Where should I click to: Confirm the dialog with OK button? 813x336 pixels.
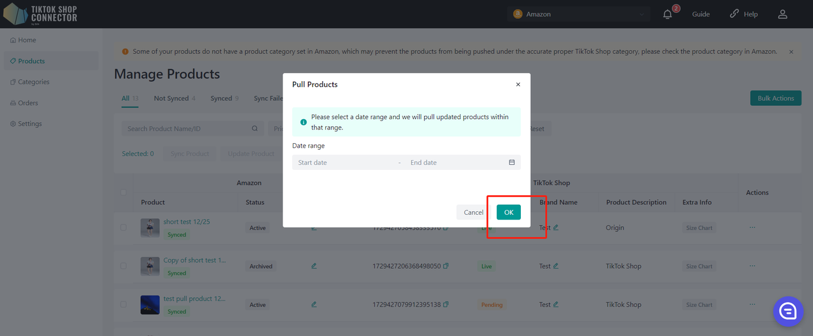point(508,212)
